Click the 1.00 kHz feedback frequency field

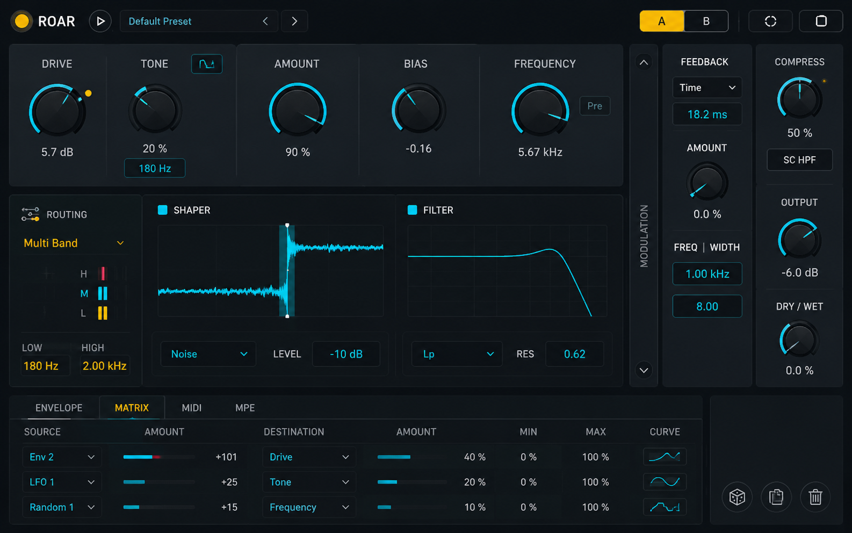(x=707, y=274)
